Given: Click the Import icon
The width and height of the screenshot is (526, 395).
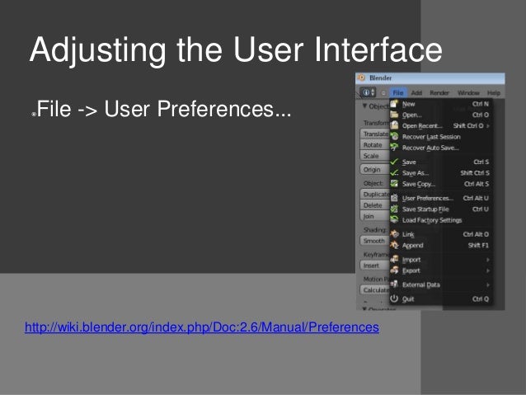Looking at the screenshot, I should [x=394, y=260].
